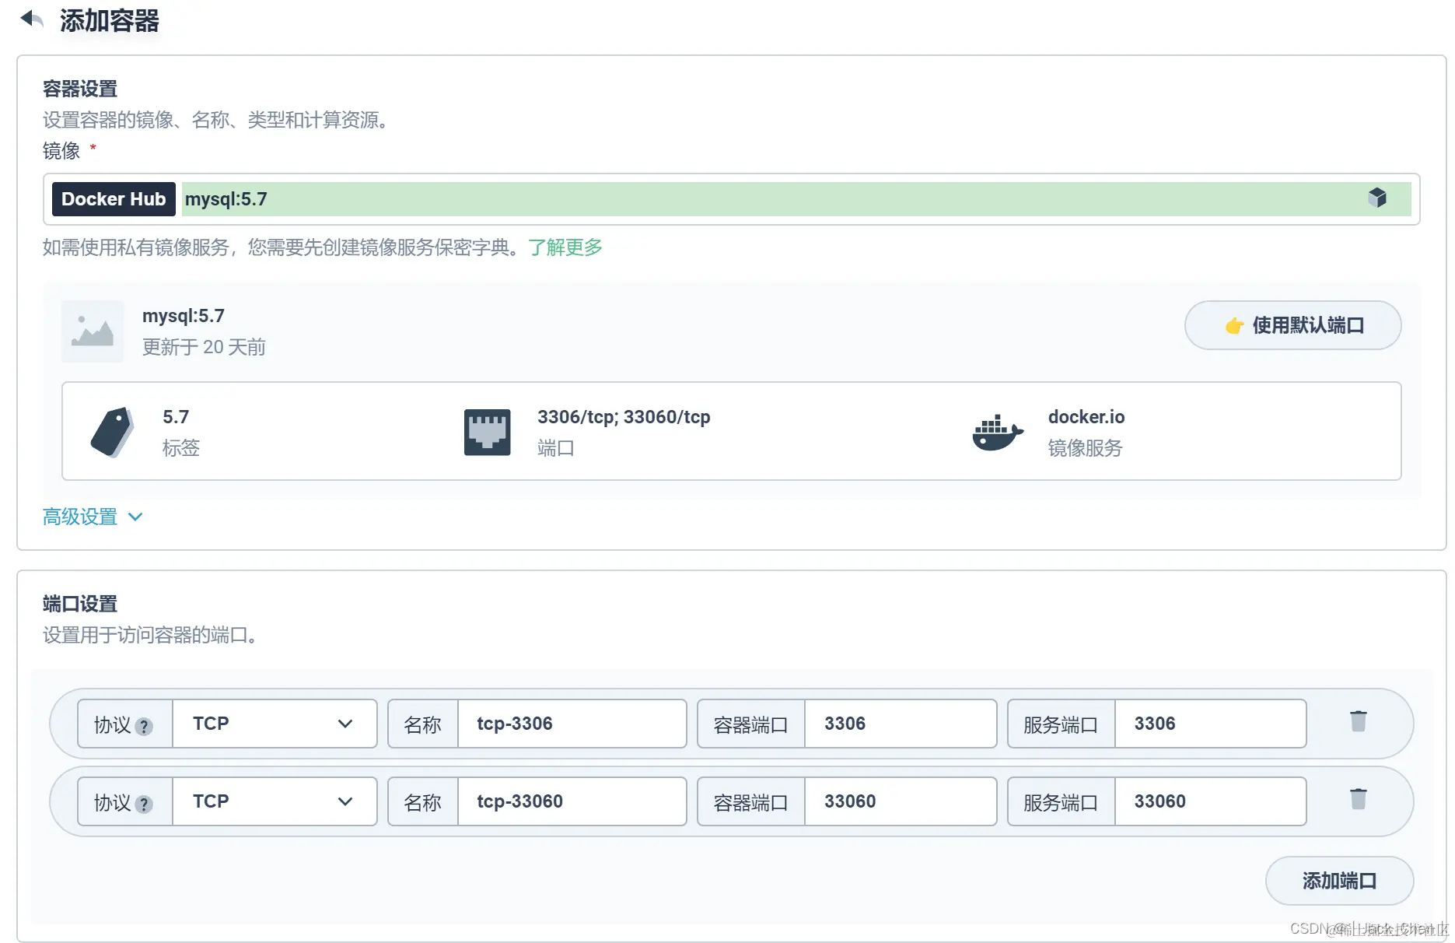Click the 5.7 tag value text
This screenshot has width=1455, height=943.
click(x=176, y=417)
